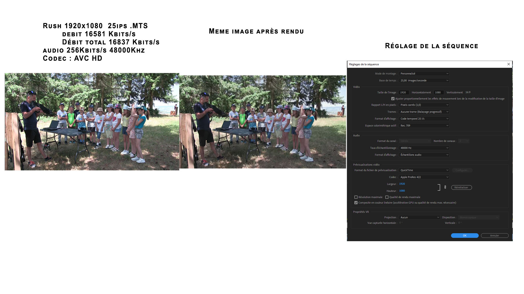This screenshot has height=294, width=524.
Task: Open the Mode de montage dropdown
Action: (424, 73)
